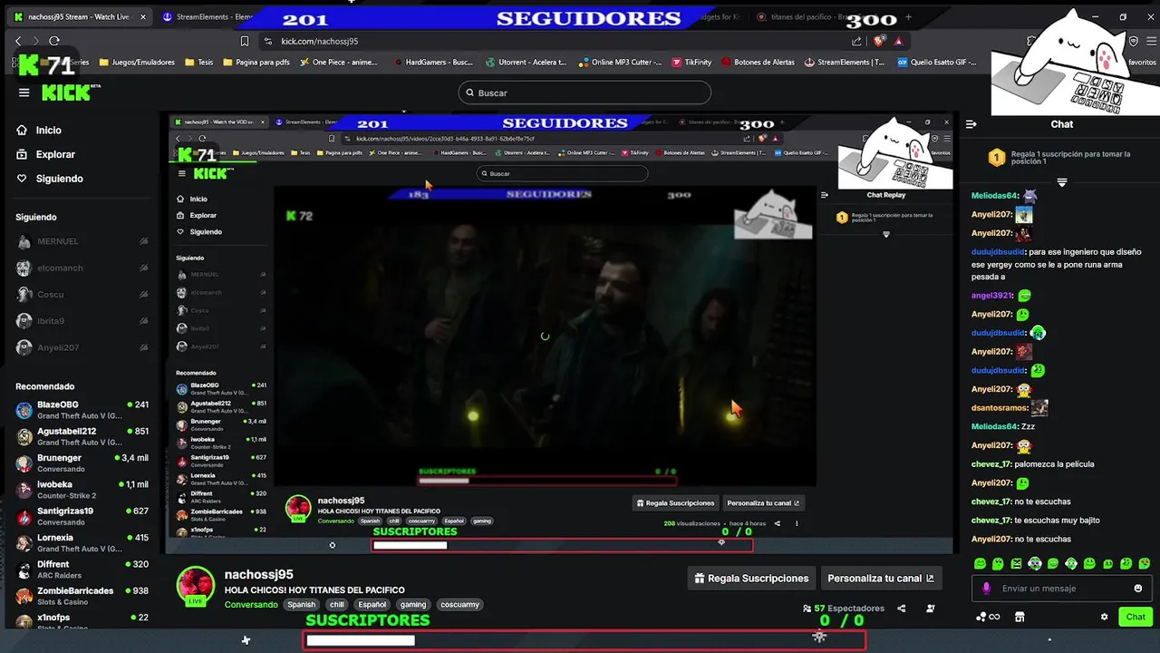Click the Spanish tag
Image resolution: width=1160 pixels, height=653 pixels.
coord(302,605)
